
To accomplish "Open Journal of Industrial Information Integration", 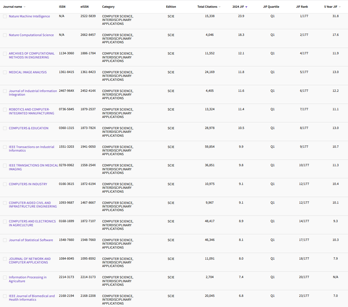I will pyautogui.click(x=33, y=93).
